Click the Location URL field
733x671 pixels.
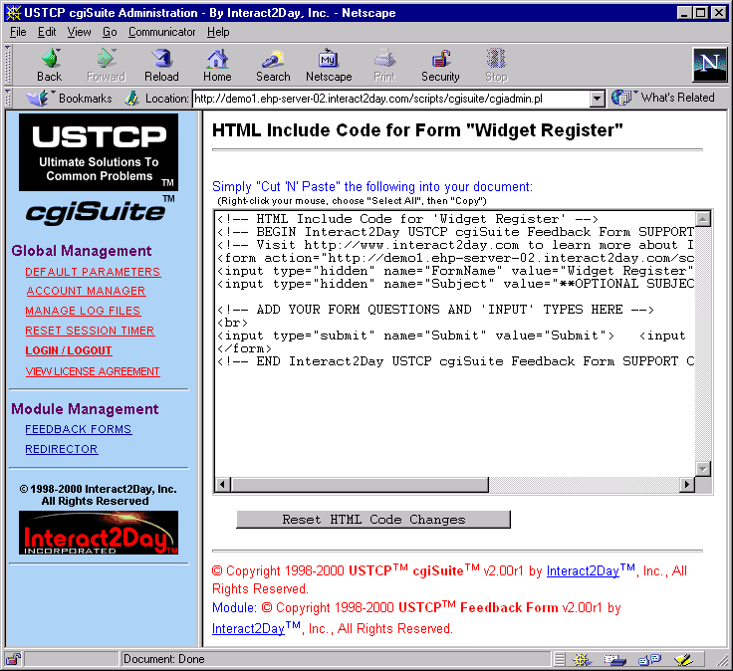(391, 99)
